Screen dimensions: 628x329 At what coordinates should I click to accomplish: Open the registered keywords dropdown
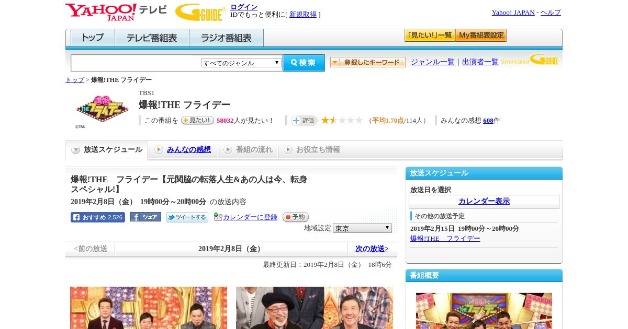(368, 62)
